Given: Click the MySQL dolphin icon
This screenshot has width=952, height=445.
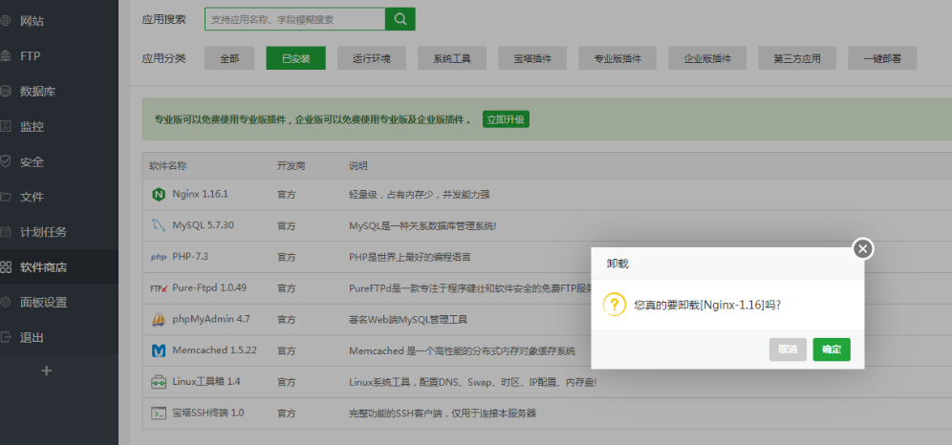Looking at the screenshot, I should point(159,225).
